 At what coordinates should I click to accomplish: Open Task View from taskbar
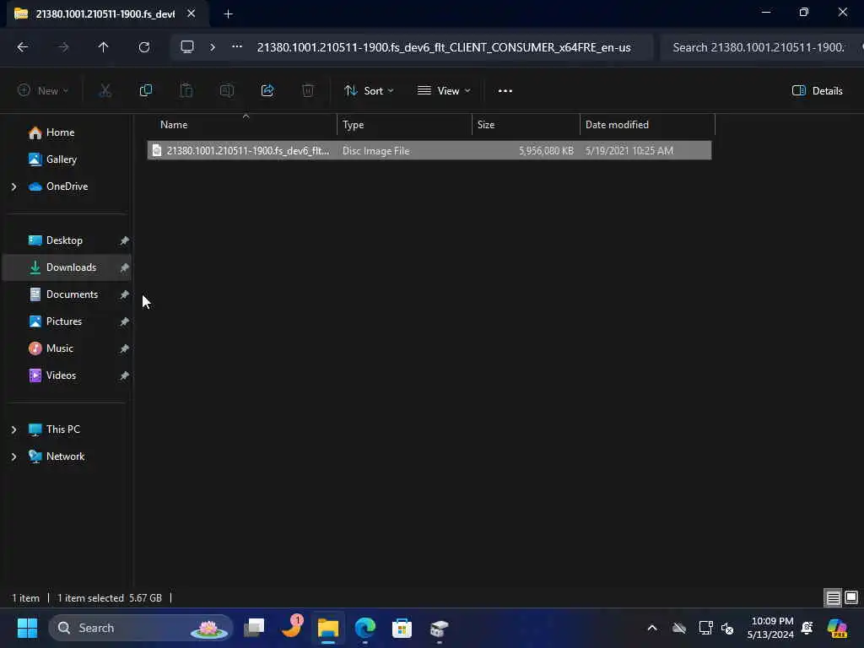[254, 628]
